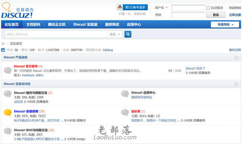Open Discuz!-安装使用 forum
This screenshot has height=144, width=242.
(26, 111)
